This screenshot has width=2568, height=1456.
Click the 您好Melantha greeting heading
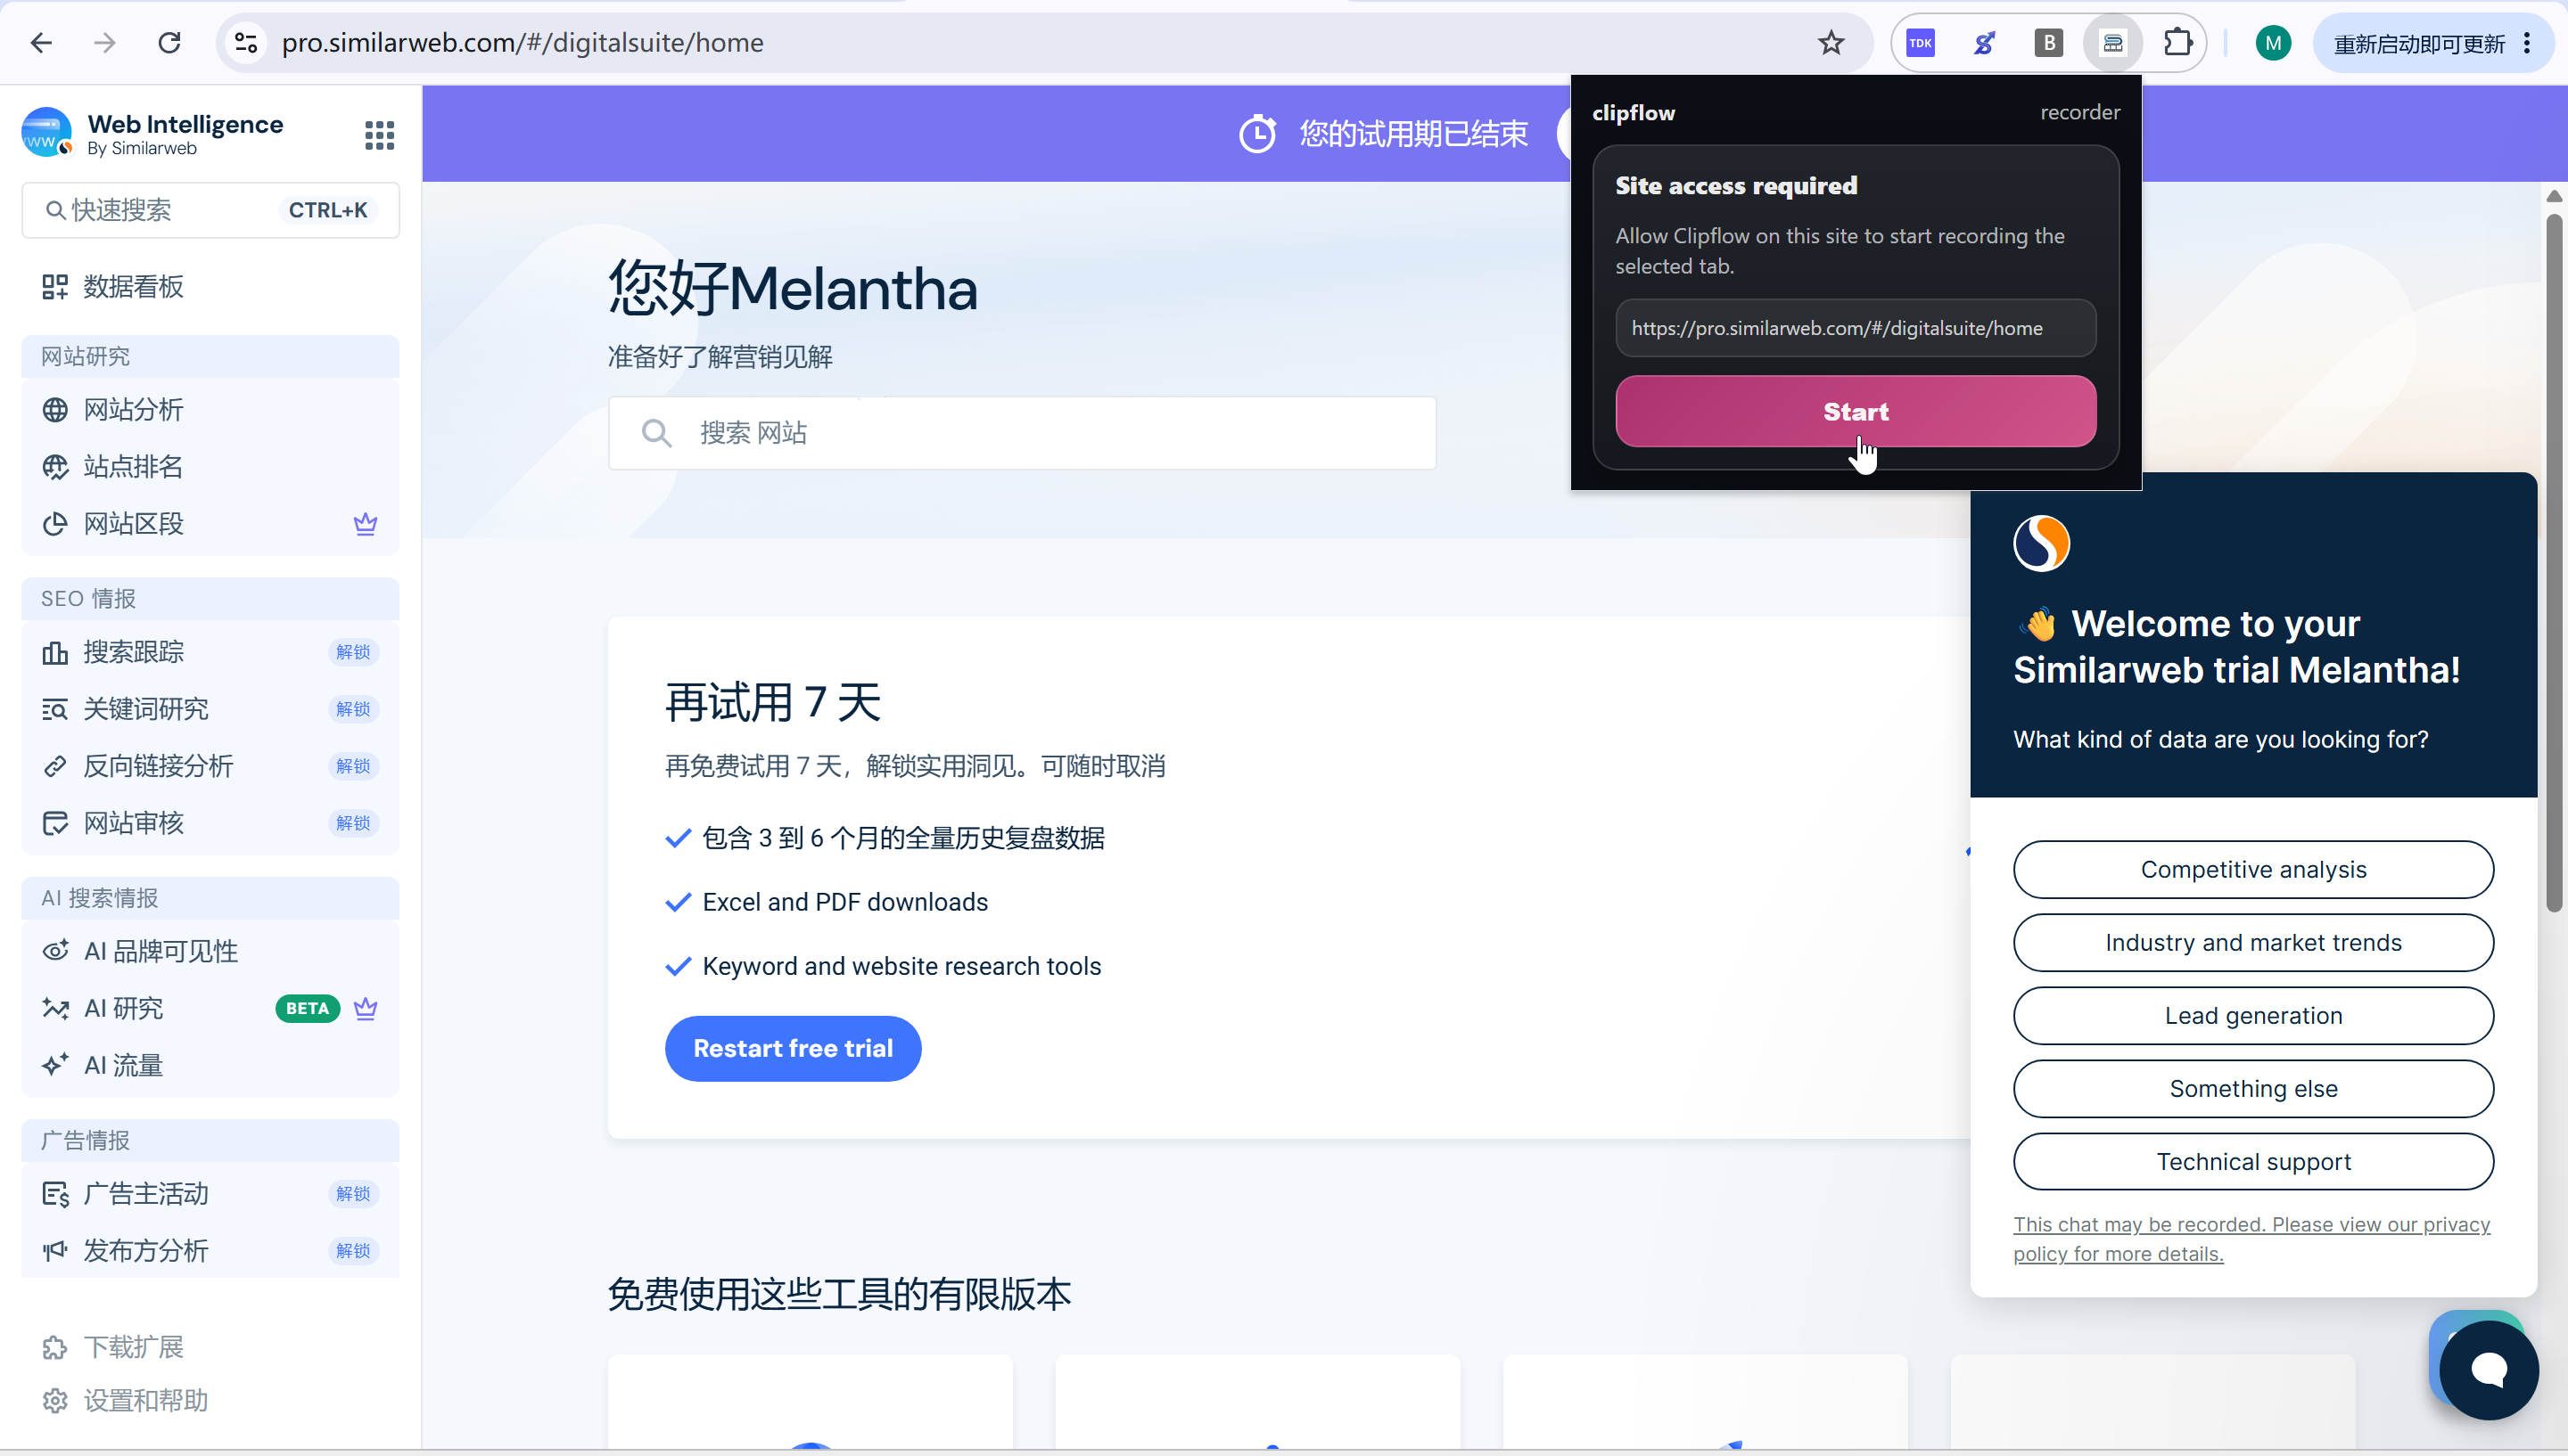[793, 288]
